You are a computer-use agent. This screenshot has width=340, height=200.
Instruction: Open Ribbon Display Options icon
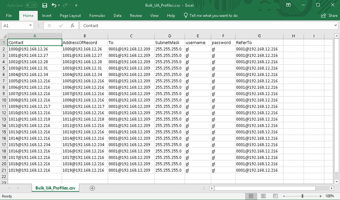(288, 5)
